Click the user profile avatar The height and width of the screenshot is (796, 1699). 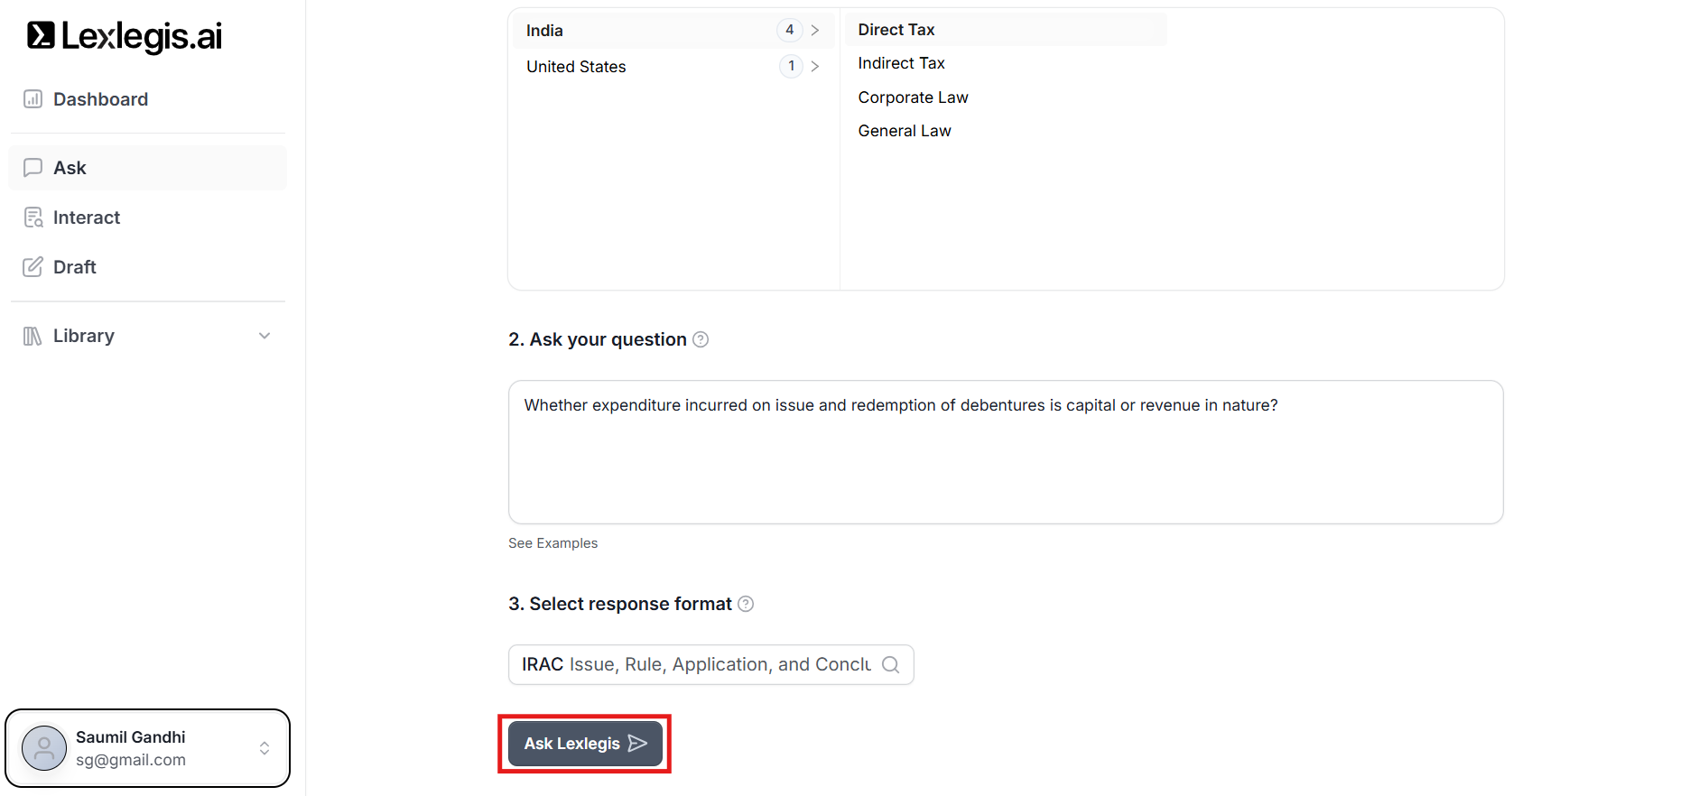pos(44,748)
